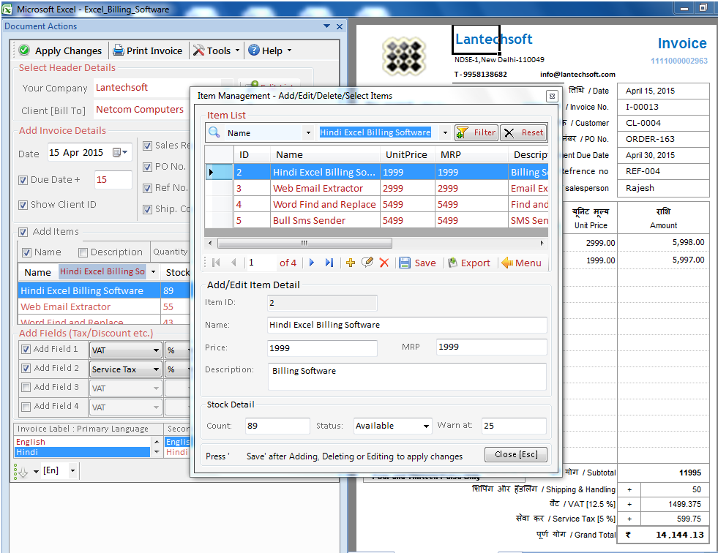Select Web Email Extractor row in Item List
The width and height of the screenshot is (718, 553).
(x=376, y=188)
